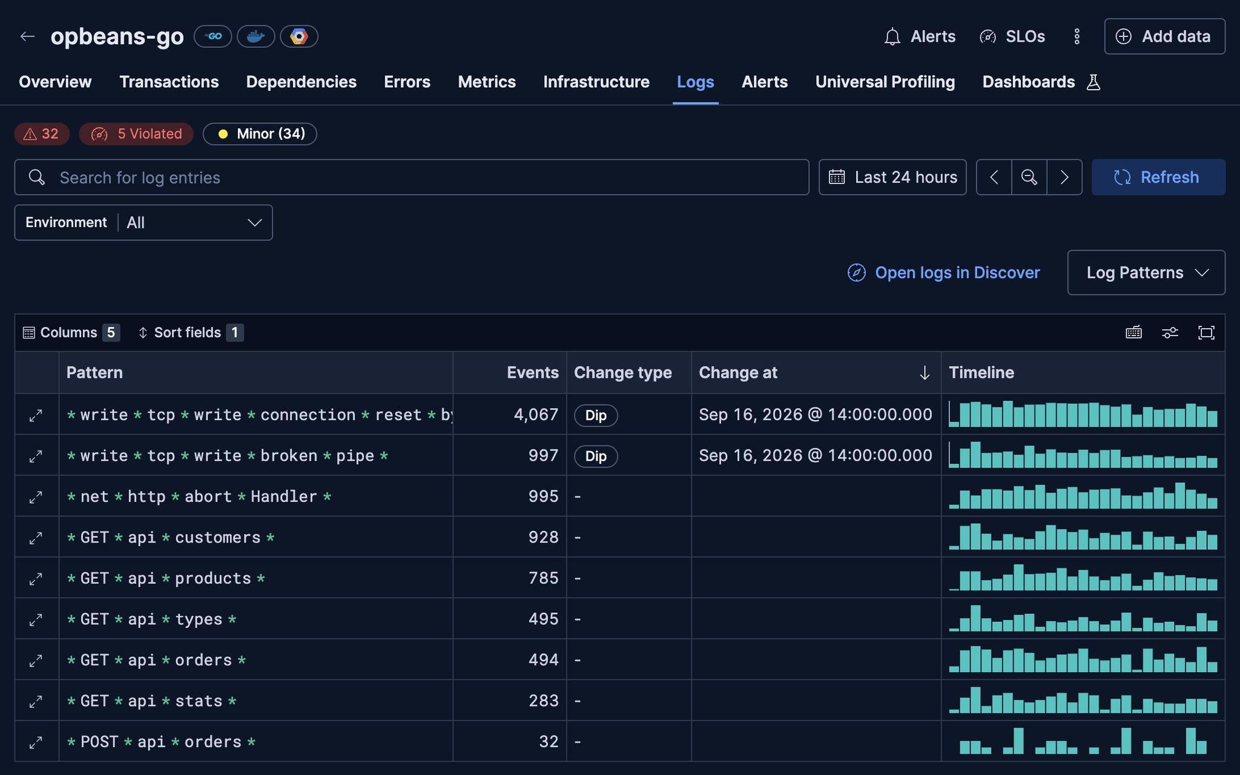1240x775 pixels.
Task: Click the zoom out time range icon
Action: coord(1029,177)
